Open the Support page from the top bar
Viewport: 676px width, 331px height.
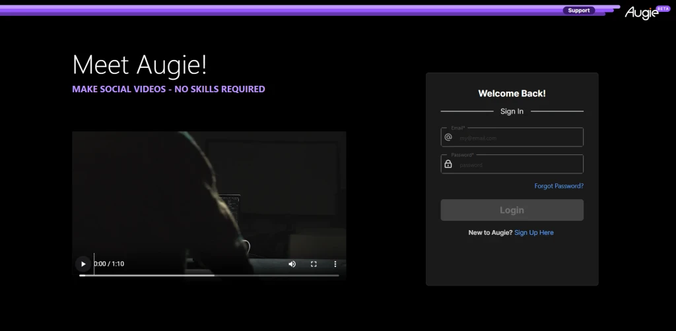pos(578,11)
